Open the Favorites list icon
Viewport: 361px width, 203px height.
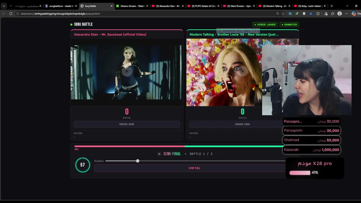pyautogui.click(x=333, y=14)
